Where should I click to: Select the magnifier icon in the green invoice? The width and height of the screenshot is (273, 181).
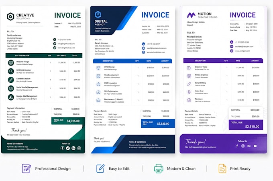click(x=11, y=71)
